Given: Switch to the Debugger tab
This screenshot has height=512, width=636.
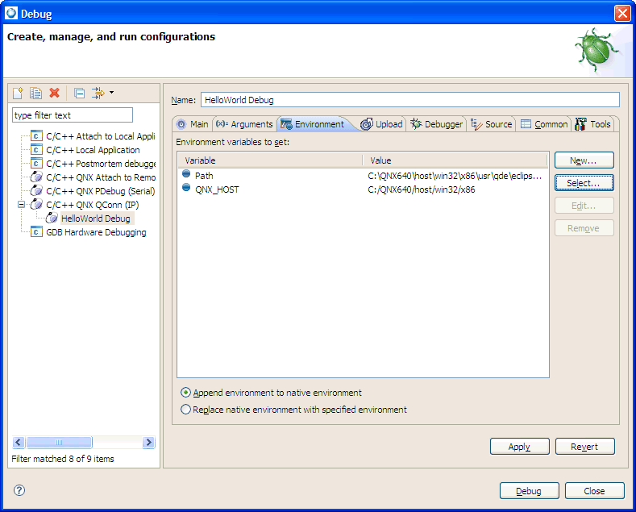Looking at the screenshot, I should (437, 124).
